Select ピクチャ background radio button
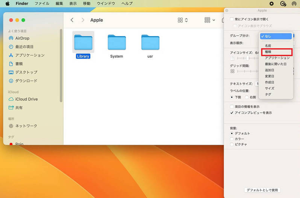This screenshot has width=300, height=198. (232, 144)
